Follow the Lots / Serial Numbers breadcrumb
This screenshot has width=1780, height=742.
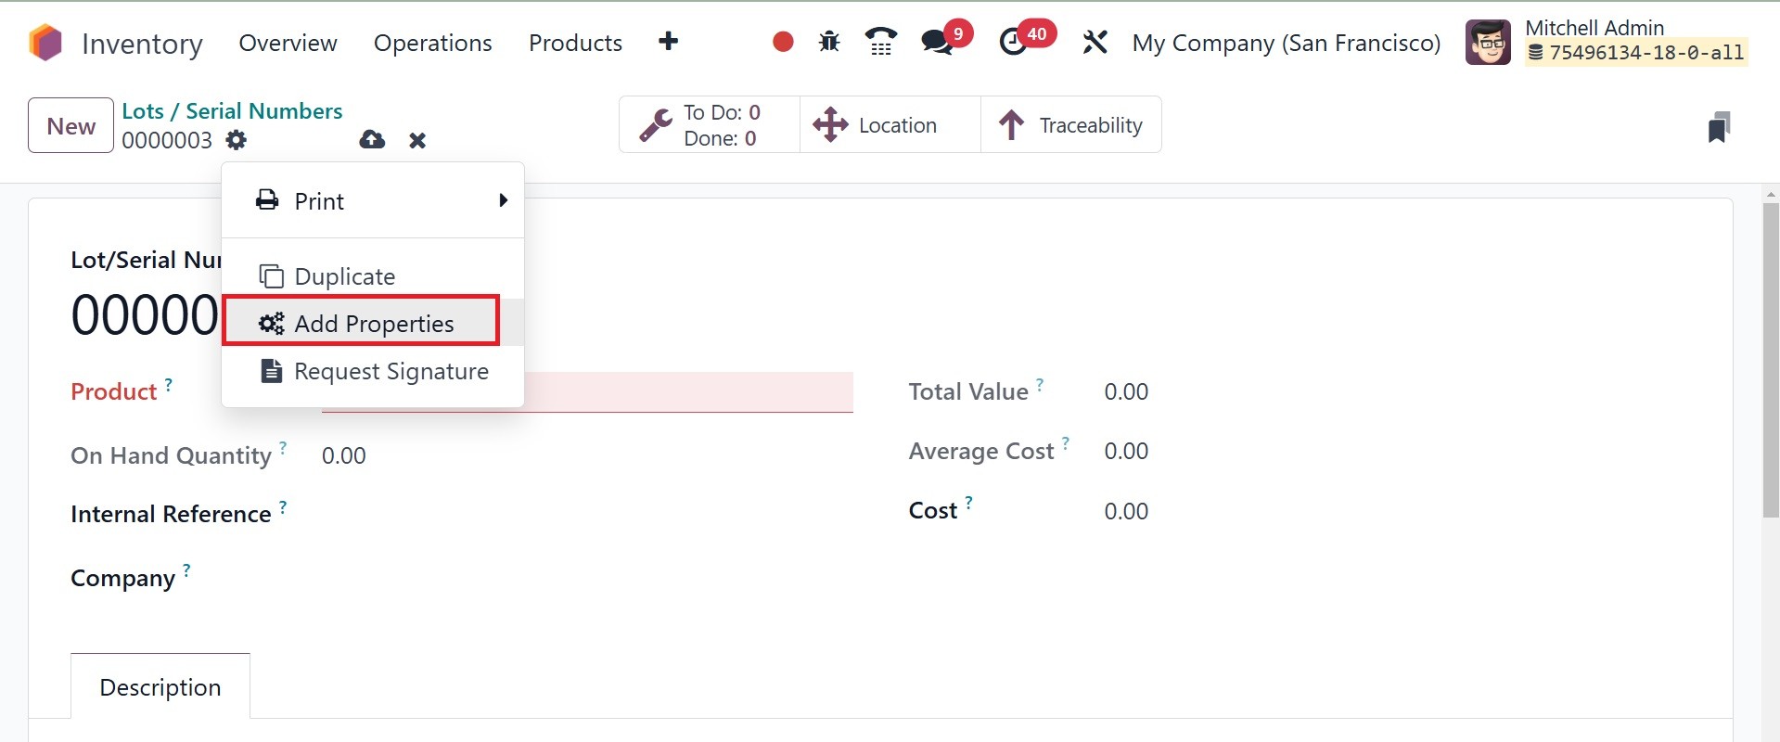[x=232, y=111]
